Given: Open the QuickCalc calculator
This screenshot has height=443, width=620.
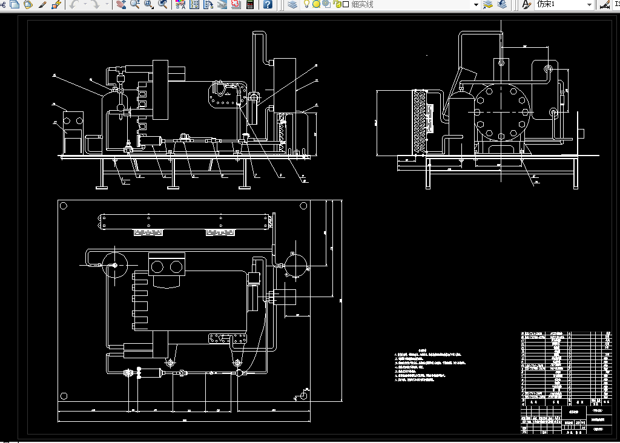Looking at the screenshot, I should point(250,4).
